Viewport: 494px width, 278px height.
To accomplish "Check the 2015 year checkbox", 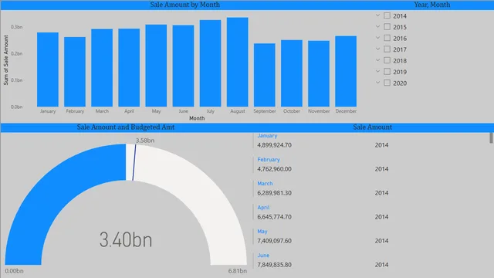I will [387, 27].
